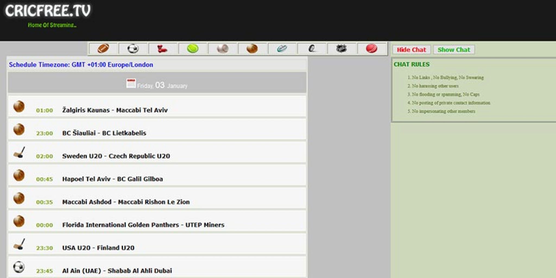Click hockey stick icon for Sweden U20 match
The image size is (556, 278).
point(19,152)
